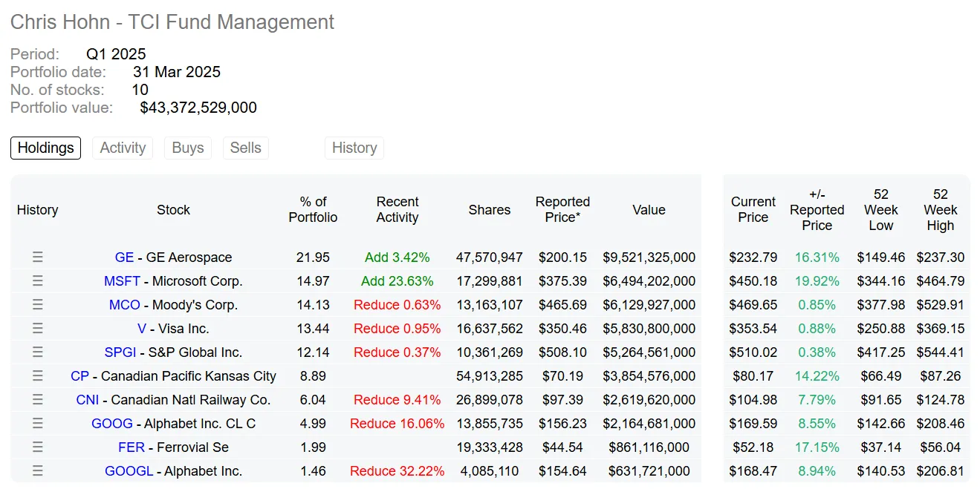Switch to the Holdings tab
This screenshot has width=980, height=489.
click(45, 148)
